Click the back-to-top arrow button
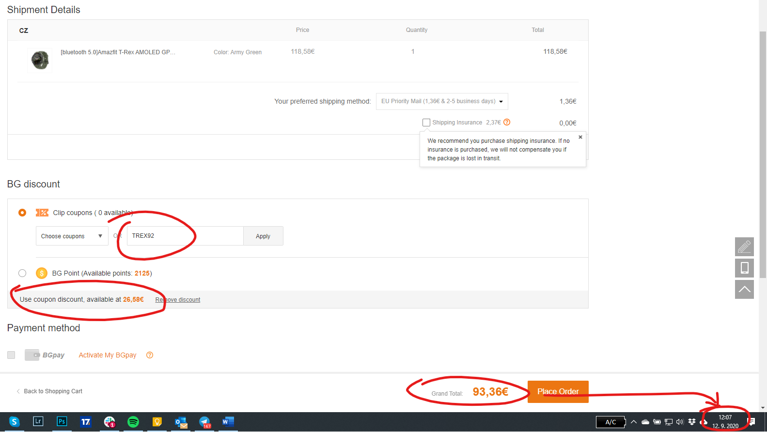767x432 pixels. pyautogui.click(x=744, y=289)
